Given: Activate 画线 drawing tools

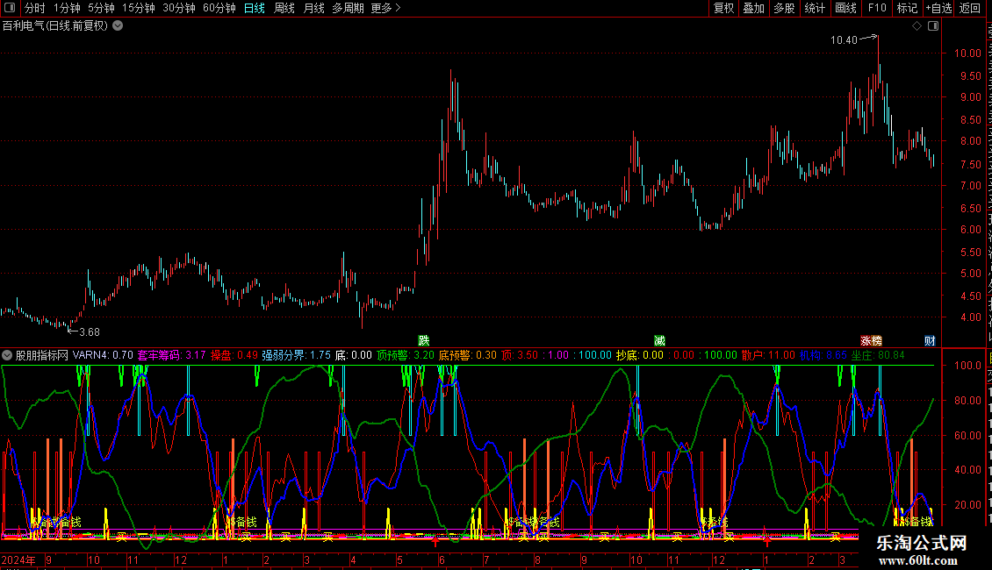Looking at the screenshot, I should coord(845,8).
